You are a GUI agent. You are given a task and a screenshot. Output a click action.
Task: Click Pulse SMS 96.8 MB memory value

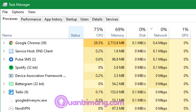click(x=118, y=59)
